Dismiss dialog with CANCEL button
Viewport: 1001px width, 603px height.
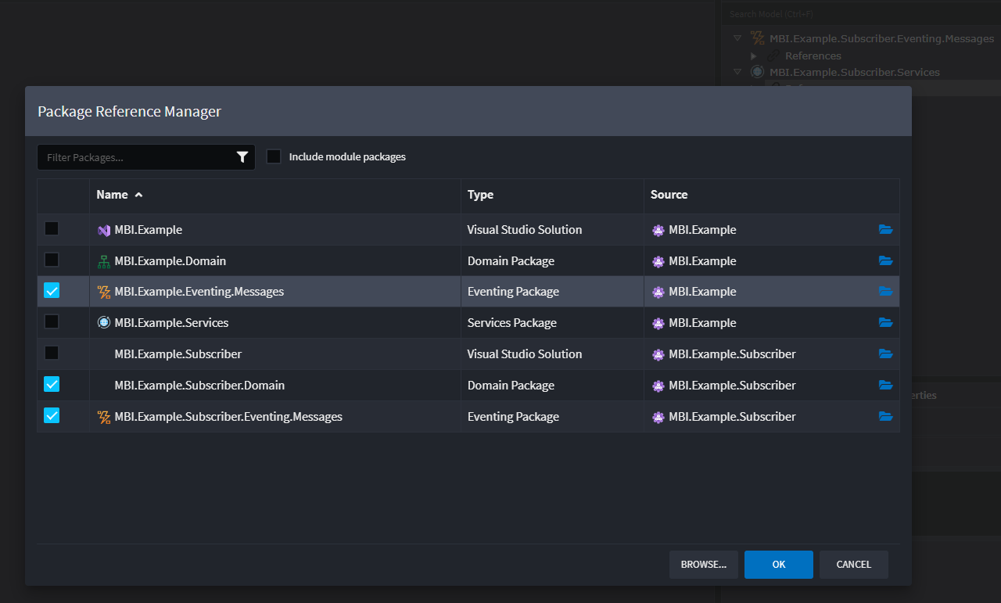tap(854, 565)
